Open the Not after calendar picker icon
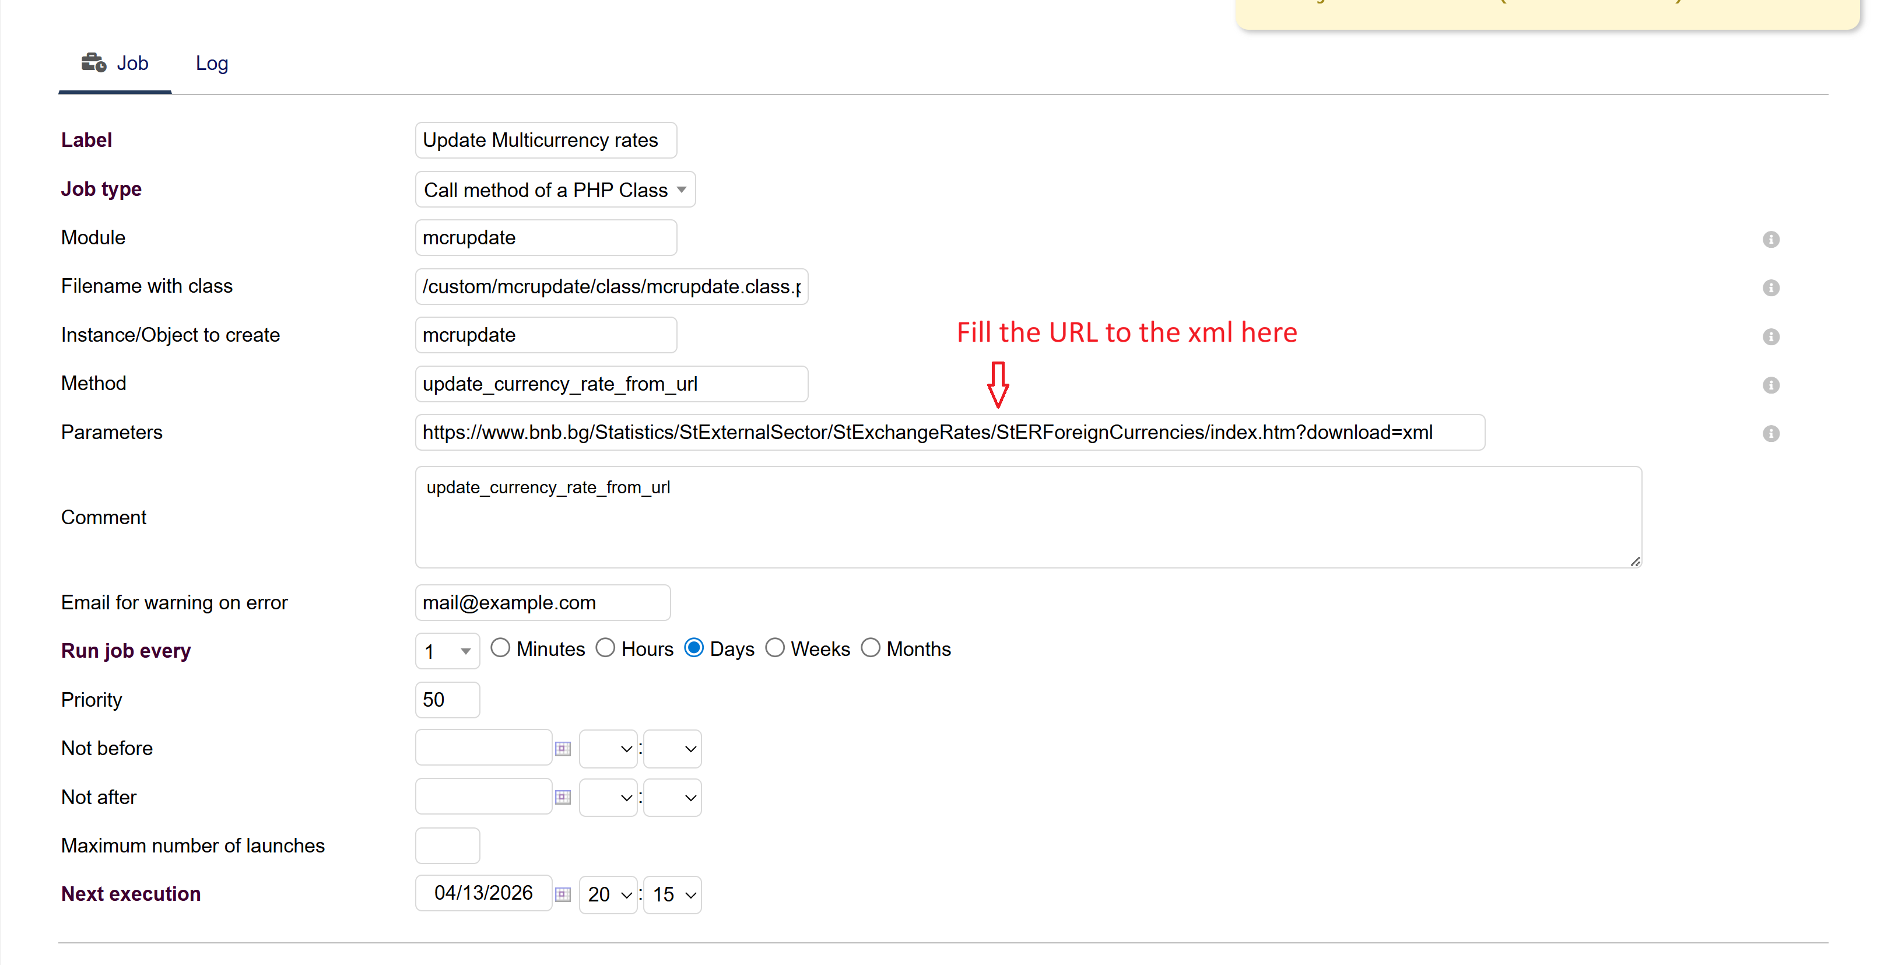Viewport: 1877px width, 965px height. click(x=563, y=798)
